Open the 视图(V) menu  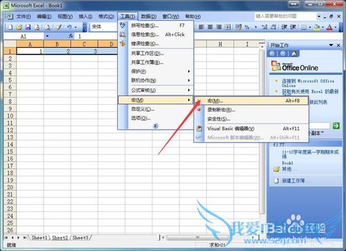[65, 17]
